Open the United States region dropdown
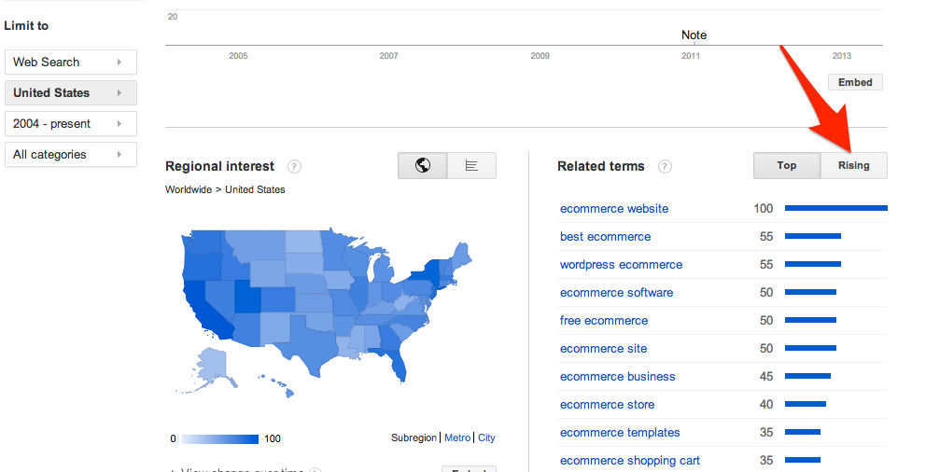 point(71,93)
